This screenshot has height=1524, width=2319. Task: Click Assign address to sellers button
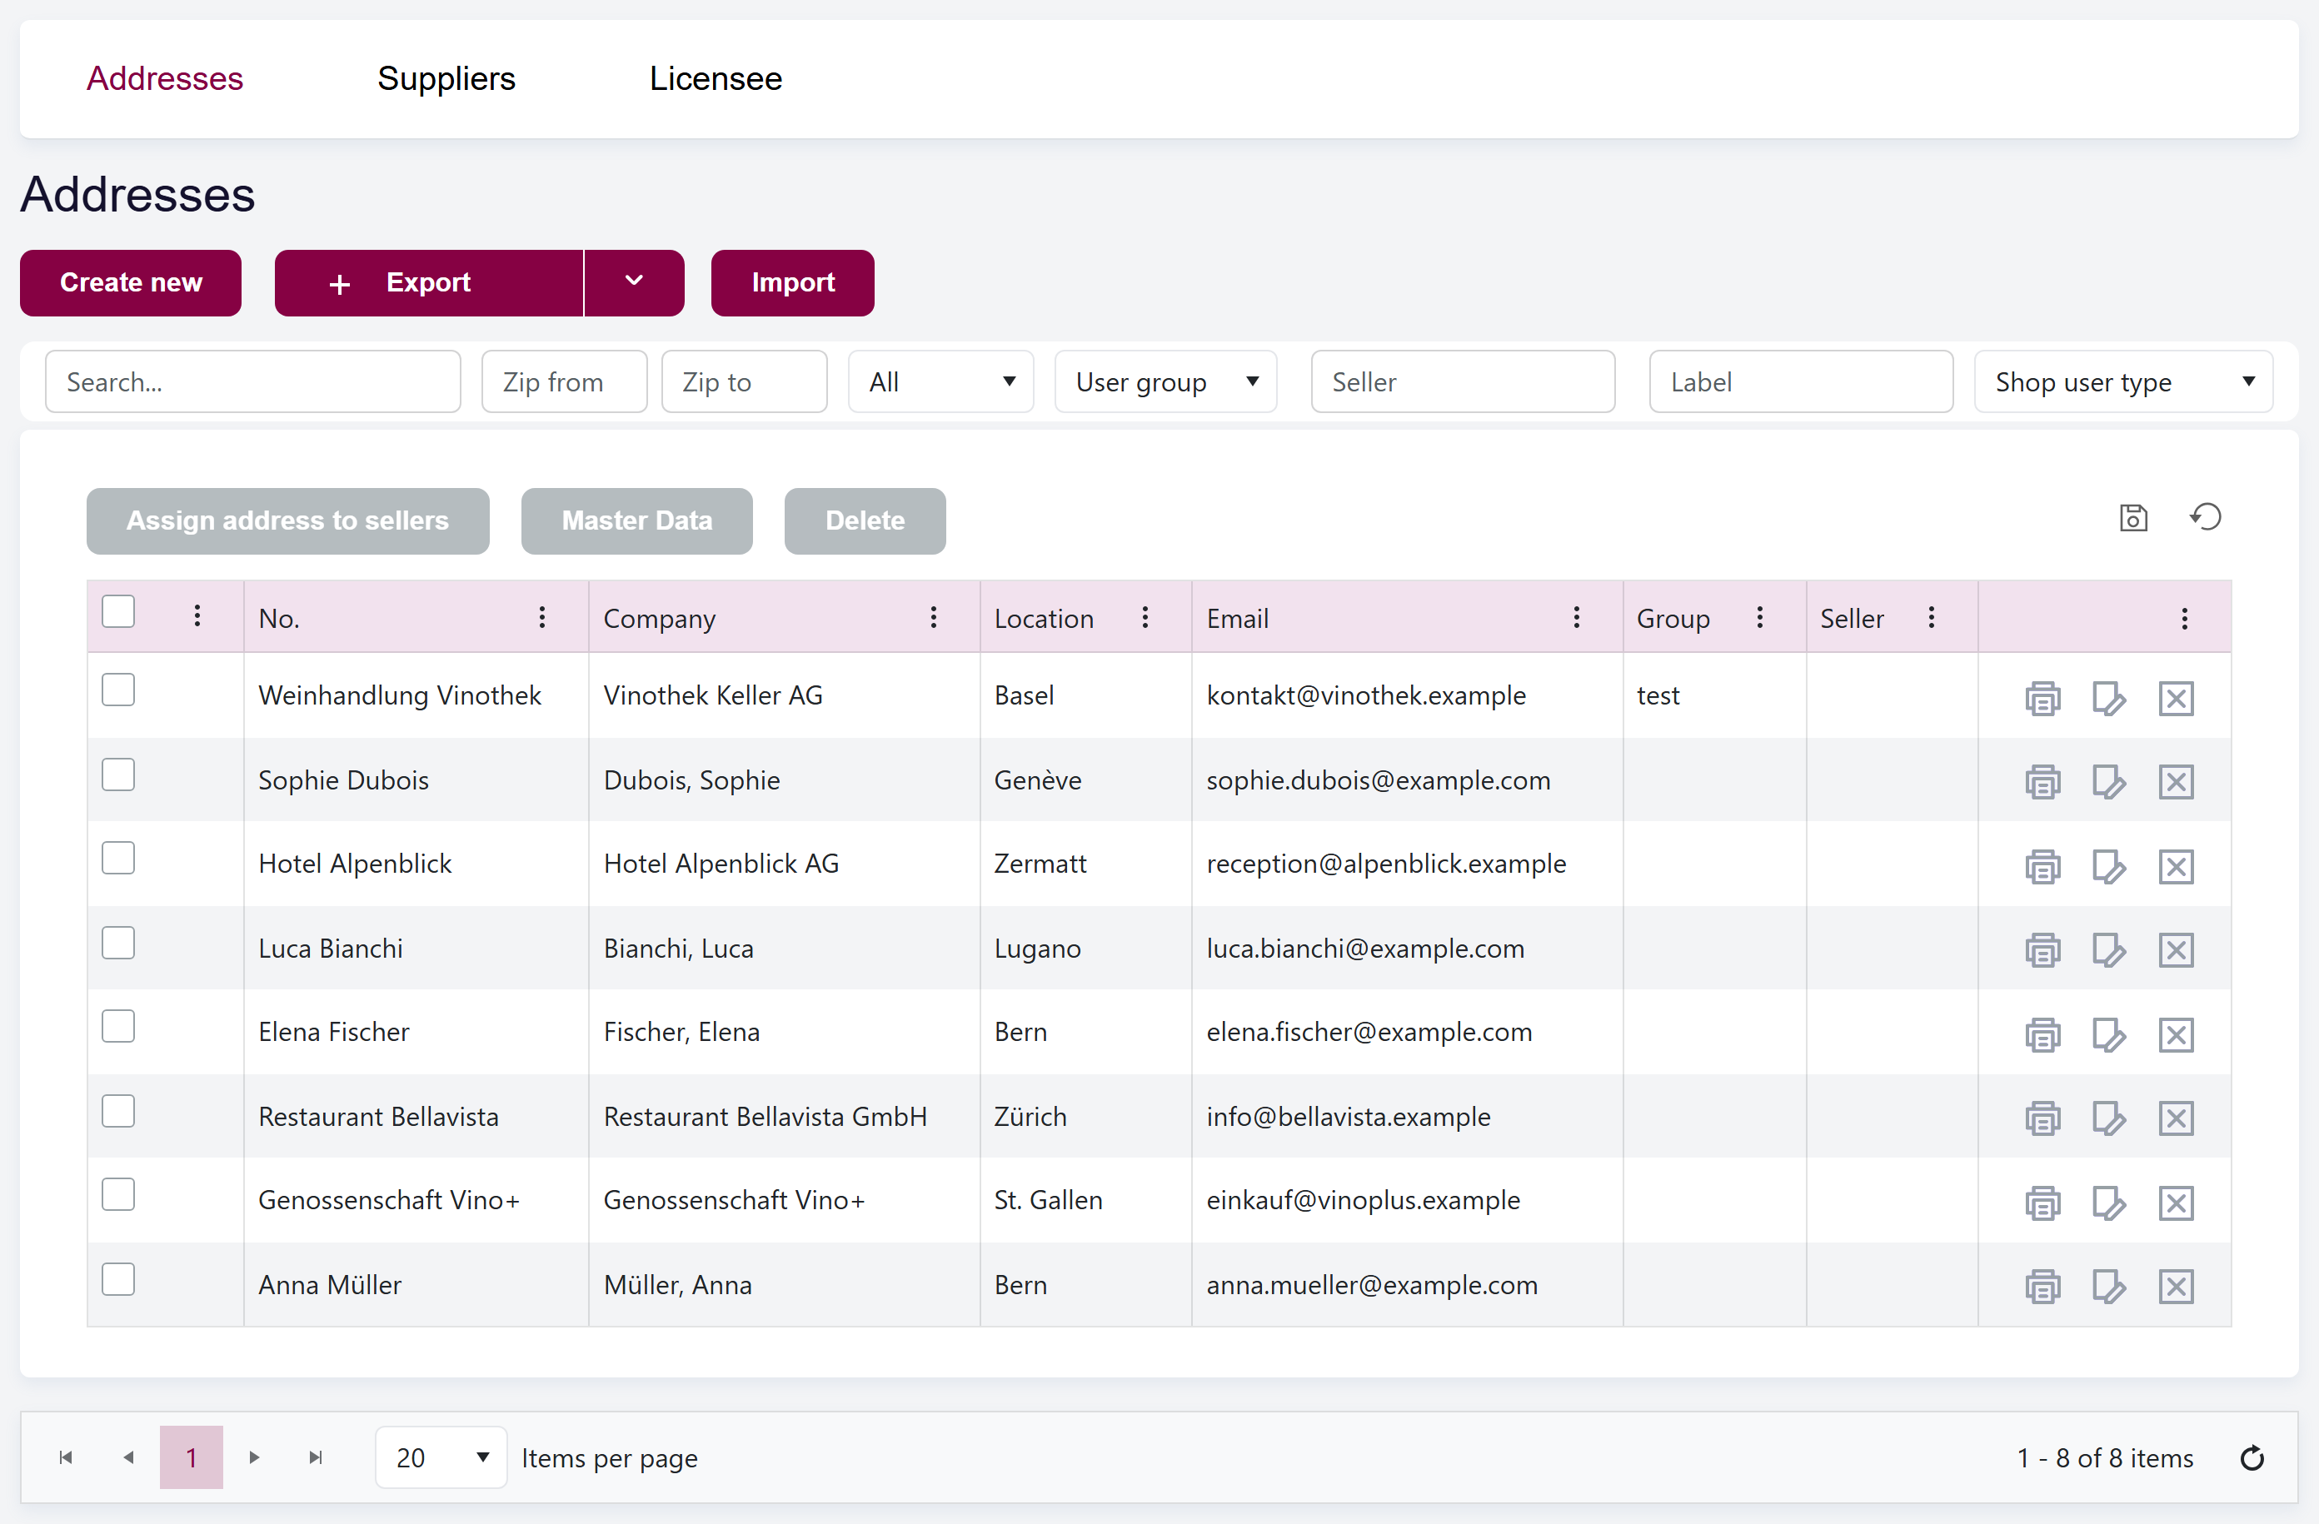(287, 521)
